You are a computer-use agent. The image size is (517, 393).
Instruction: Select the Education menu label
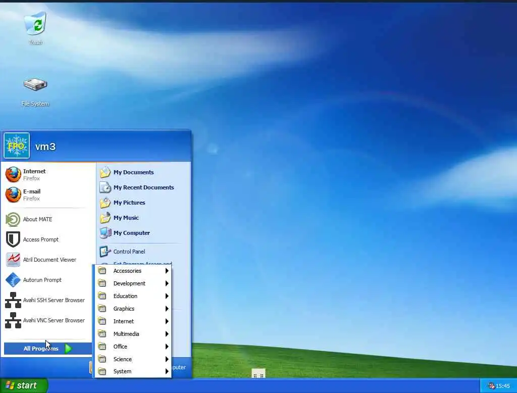[125, 296]
